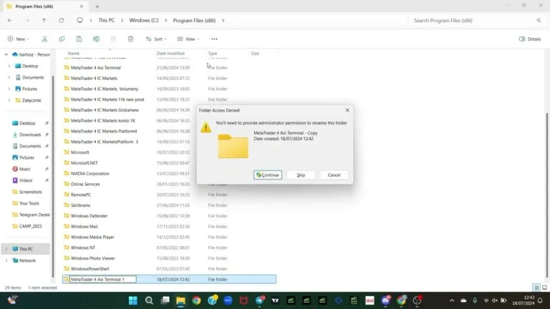This screenshot has height=309, width=550.
Task: Open the See more ellipsis menu
Action: tap(214, 39)
